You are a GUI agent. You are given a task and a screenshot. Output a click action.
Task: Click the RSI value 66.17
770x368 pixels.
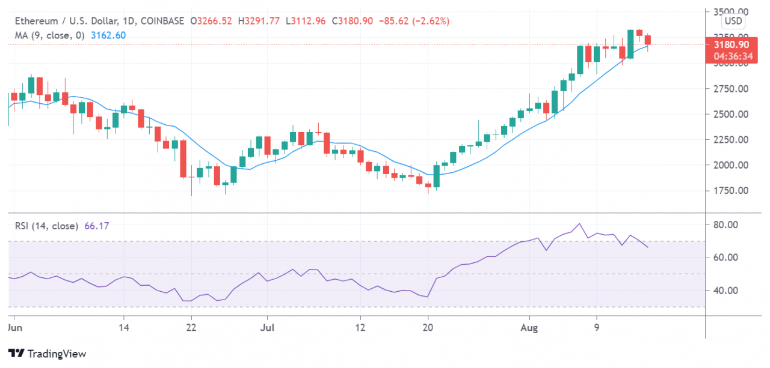coord(96,226)
